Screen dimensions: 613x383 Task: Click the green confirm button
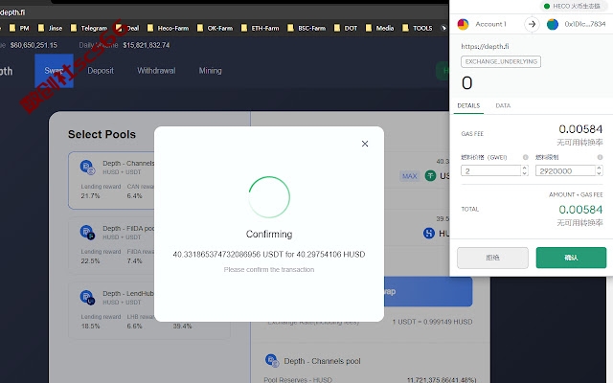(571, 258)
